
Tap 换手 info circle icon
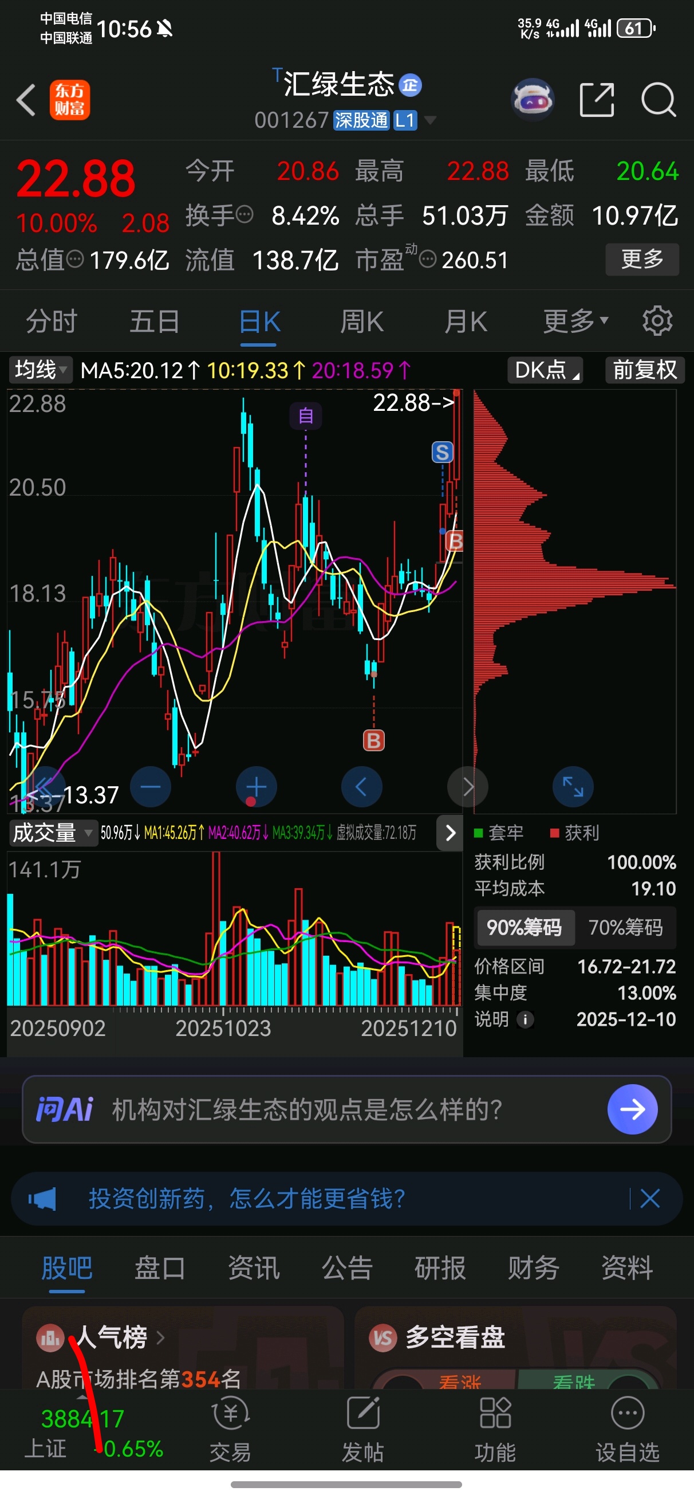245,214
